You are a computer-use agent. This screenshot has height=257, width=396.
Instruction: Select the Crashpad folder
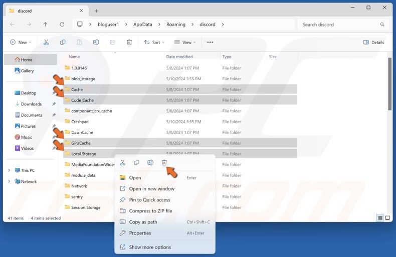tap(180, 122)
